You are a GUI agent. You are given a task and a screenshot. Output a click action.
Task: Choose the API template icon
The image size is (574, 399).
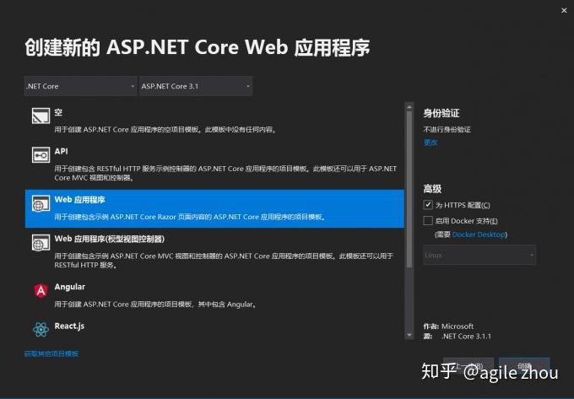click(41, 155)
